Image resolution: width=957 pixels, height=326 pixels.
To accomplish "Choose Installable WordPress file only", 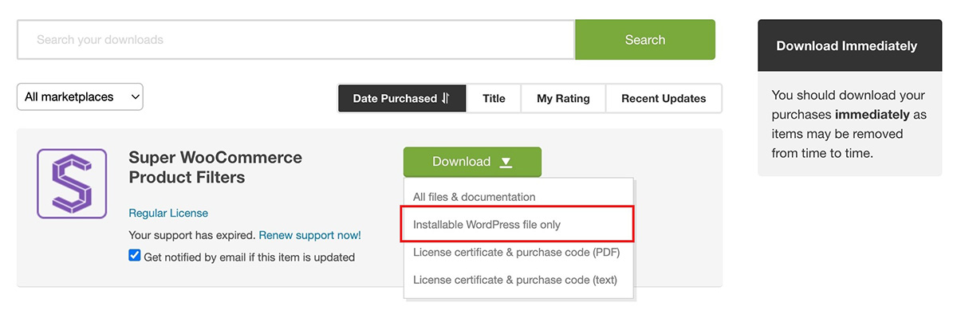I will [x=518, y=225].
